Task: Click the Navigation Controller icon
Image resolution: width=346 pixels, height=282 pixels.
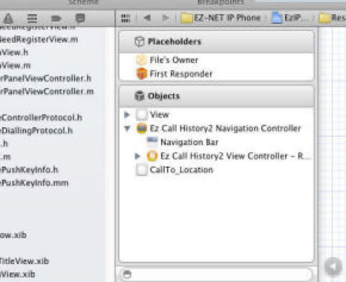Action: coord(141,129)
